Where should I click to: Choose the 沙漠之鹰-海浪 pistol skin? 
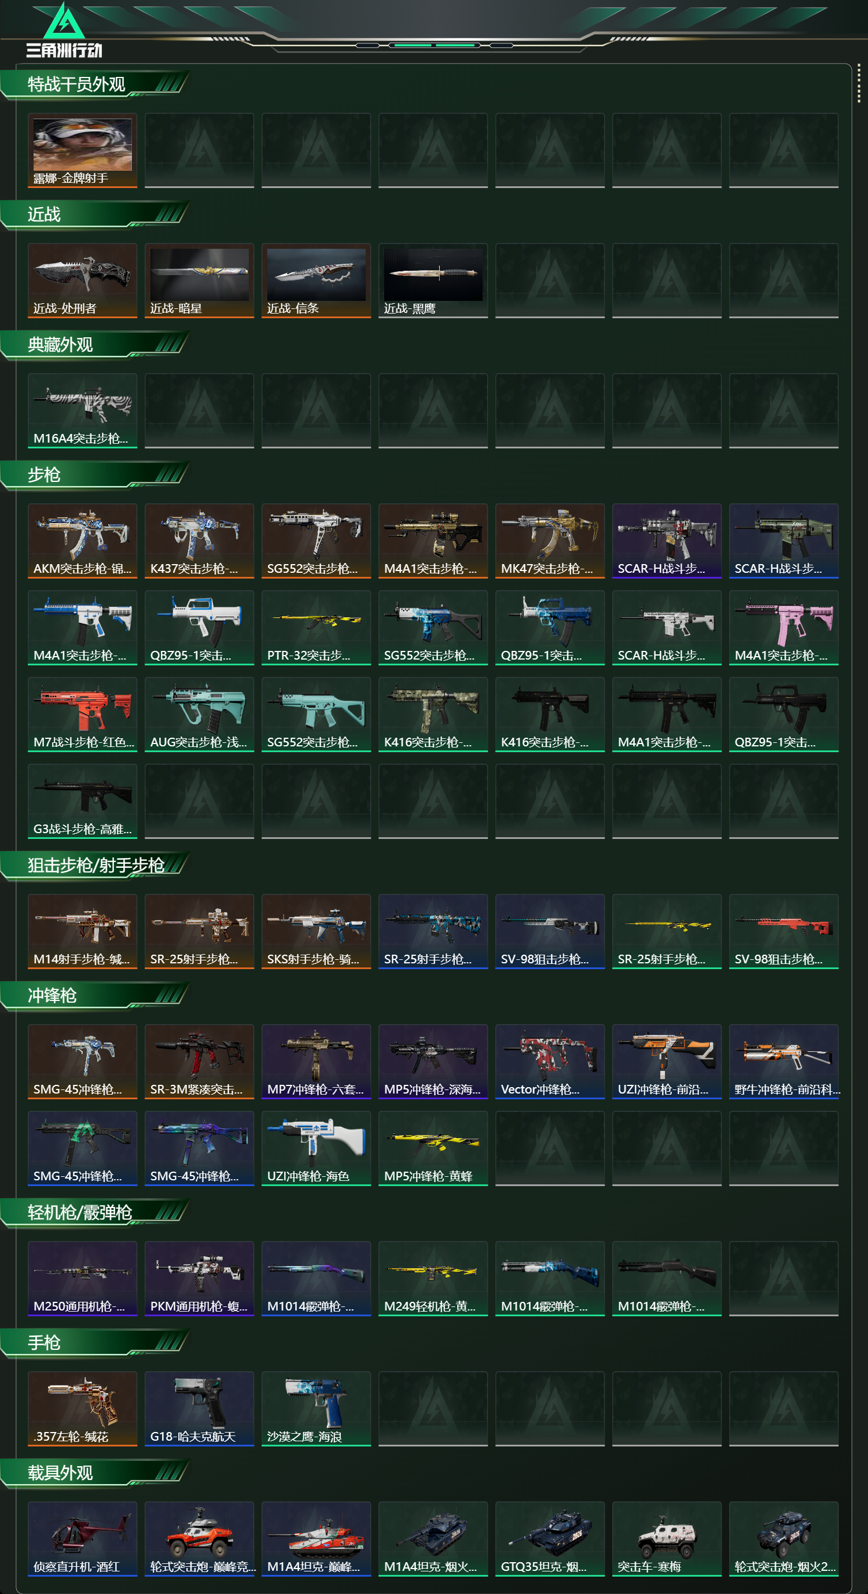(316, 1408)
